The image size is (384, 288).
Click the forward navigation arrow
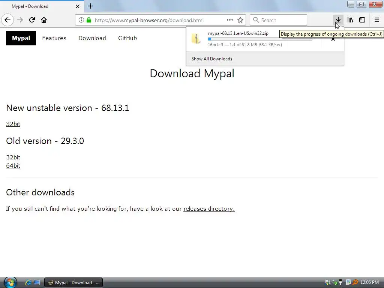(20, 20)
